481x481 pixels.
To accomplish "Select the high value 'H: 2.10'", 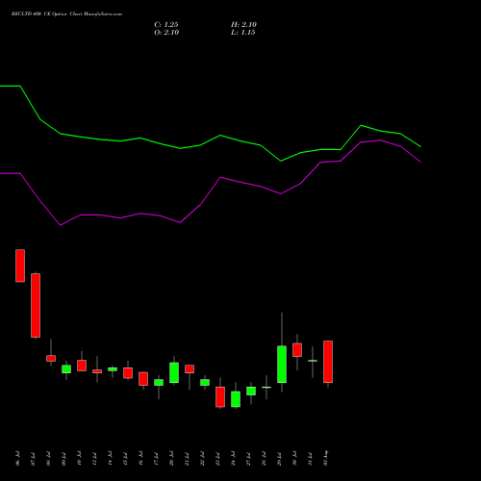I will [x=243, y=25].
